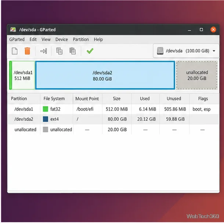The height and width of the screenshot is (224, 224).
Task: Click the boot, esp flags cell
Action: coord(202,109)
